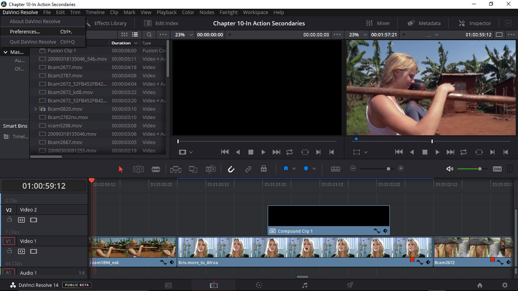Open Project Manager home icon
Image resolution: width=518 pixels, height=291 pixels.
[x=480, y=285]
